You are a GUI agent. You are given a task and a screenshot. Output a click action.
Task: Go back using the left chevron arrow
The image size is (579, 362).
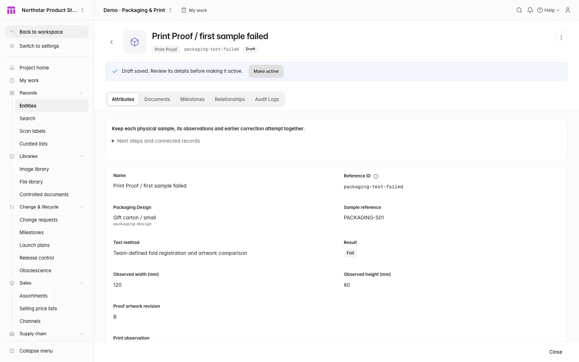point(111,42)
